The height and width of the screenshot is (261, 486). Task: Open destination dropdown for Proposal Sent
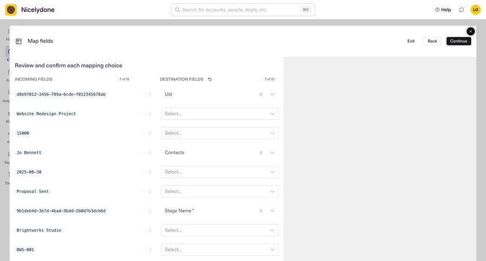pyautogui.click(x=220, y=191)
